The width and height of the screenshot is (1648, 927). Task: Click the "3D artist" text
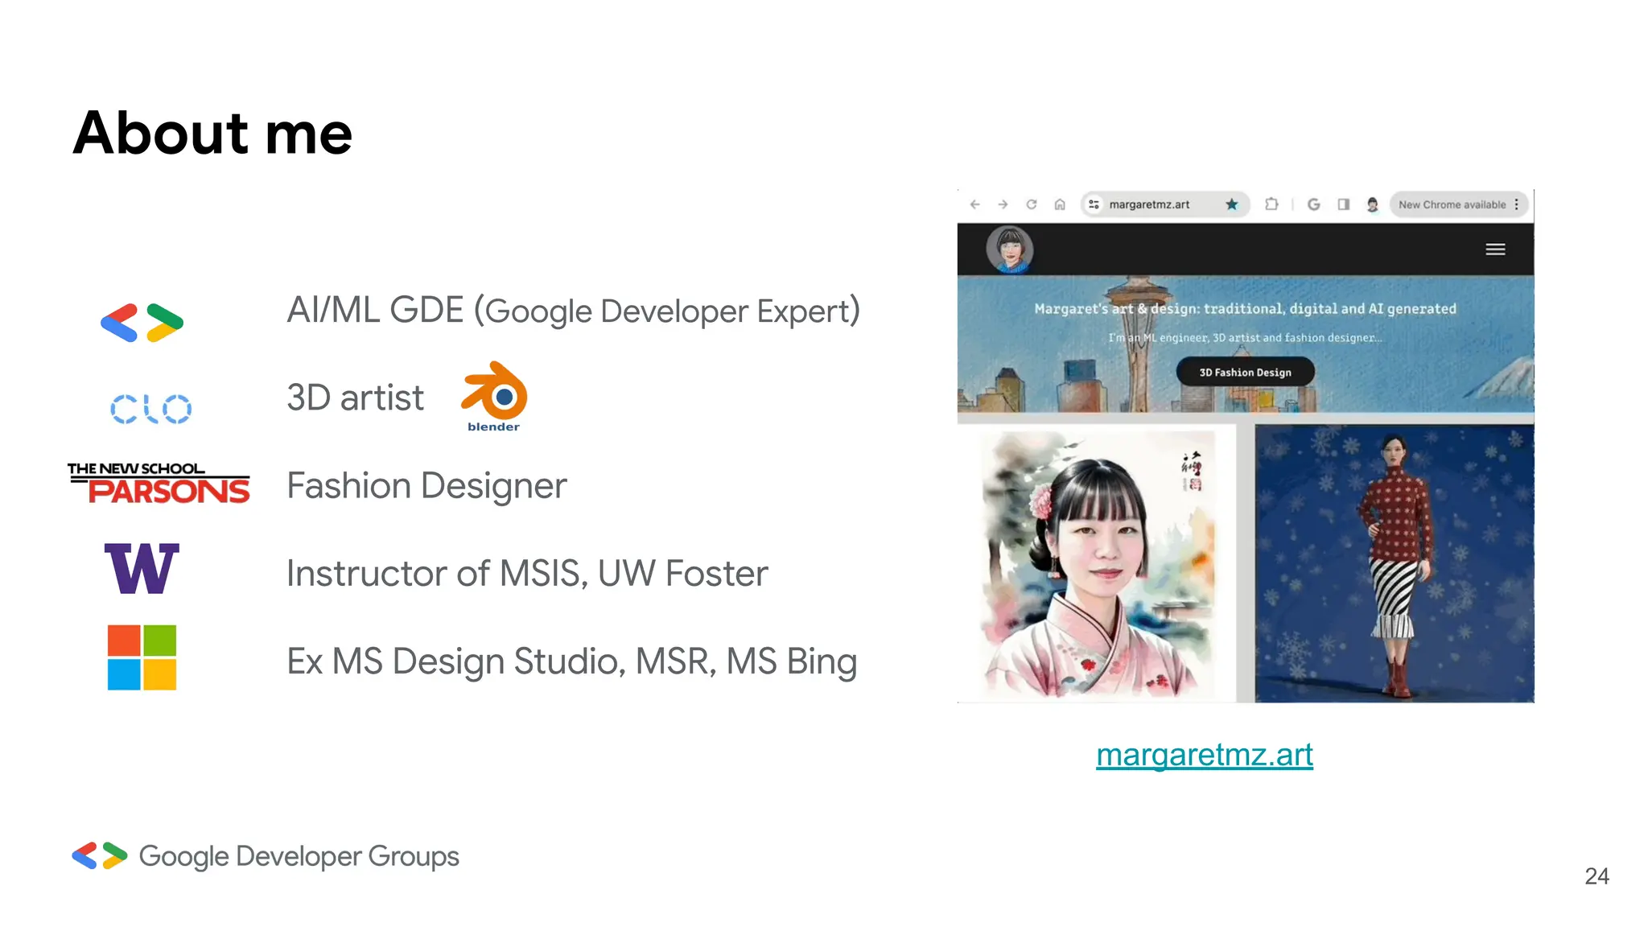[355, 398]
